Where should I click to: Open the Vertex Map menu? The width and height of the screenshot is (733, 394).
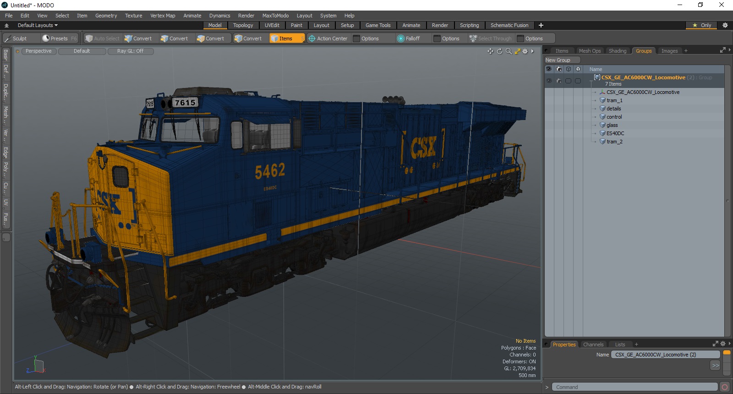click(163, 16)
